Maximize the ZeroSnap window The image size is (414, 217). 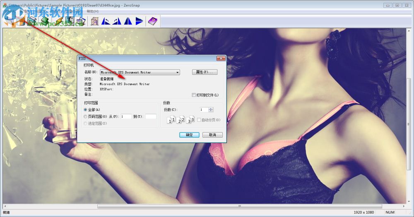pos(397,5)
